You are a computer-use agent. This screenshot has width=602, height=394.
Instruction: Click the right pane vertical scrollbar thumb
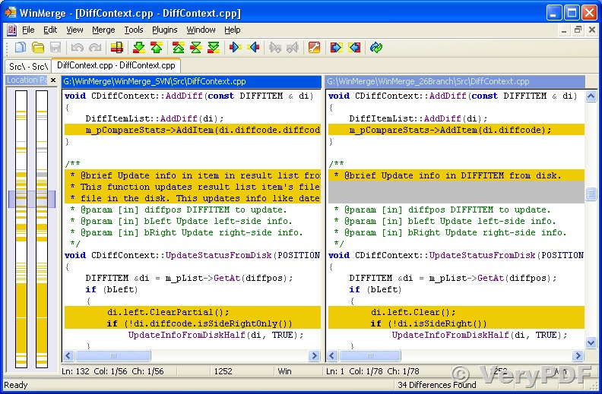pyautogui.click(x=591, y=194)
